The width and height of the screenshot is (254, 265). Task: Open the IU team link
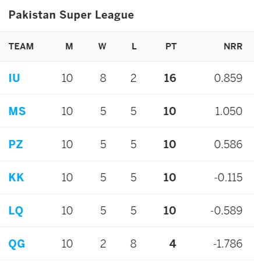pyautogui.click(x=14, y=78)
